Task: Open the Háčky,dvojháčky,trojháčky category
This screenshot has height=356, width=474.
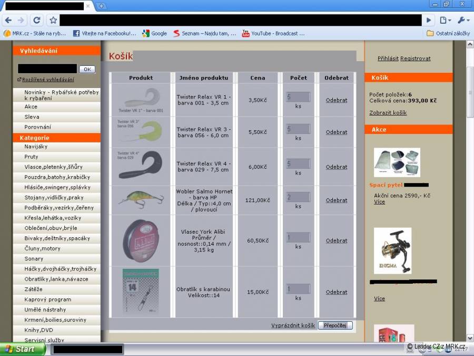Action: point(57,269)
